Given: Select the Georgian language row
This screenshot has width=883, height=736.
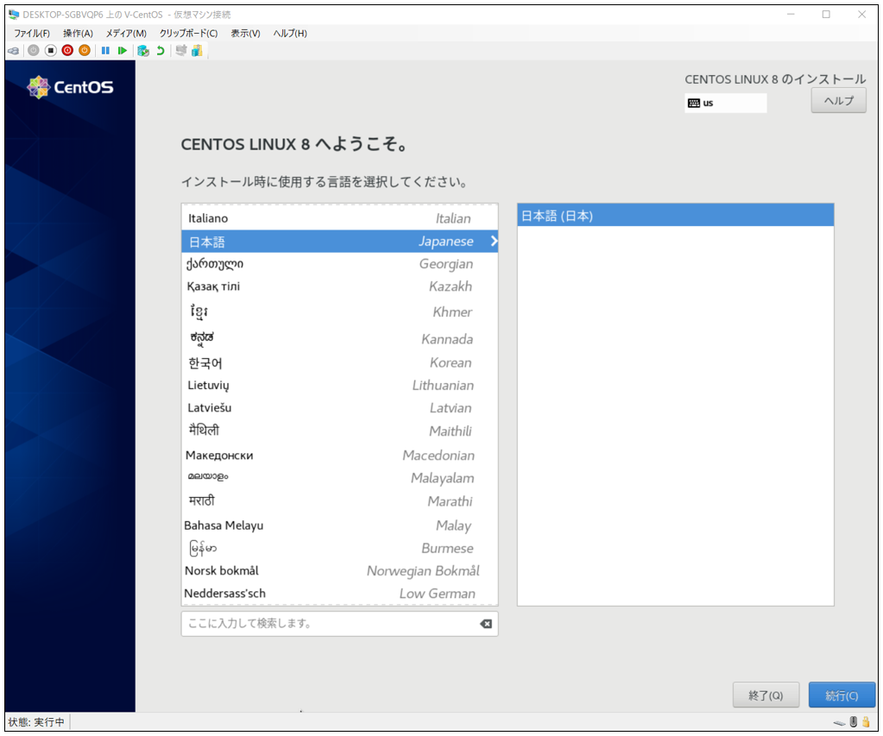Looking at the screenshot, I should (x=339, y=264).
